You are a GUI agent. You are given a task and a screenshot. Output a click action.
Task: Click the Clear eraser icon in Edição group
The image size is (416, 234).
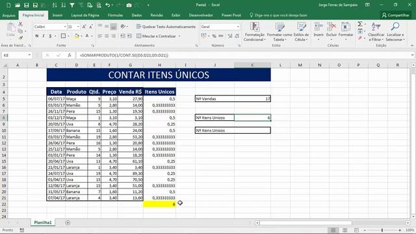pyautogui.click(x=360, y=38)
